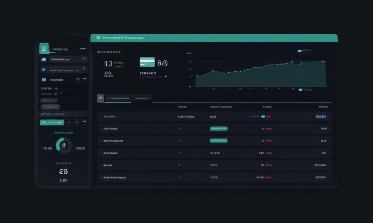Click first small square icon beside teal sidebar button
This screenshot has width=373, height=223.
69,122
